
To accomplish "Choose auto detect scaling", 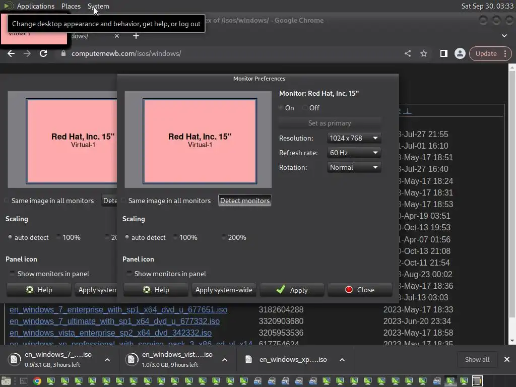I will (126, 237).
